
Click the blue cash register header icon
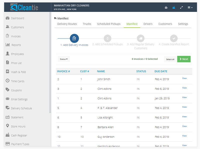point(173,7)
